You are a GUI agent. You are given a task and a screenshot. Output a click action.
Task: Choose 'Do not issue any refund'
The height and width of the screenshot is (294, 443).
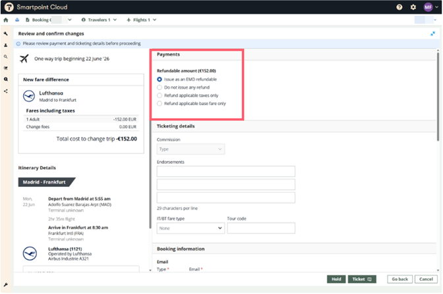[x=160, y=87]
